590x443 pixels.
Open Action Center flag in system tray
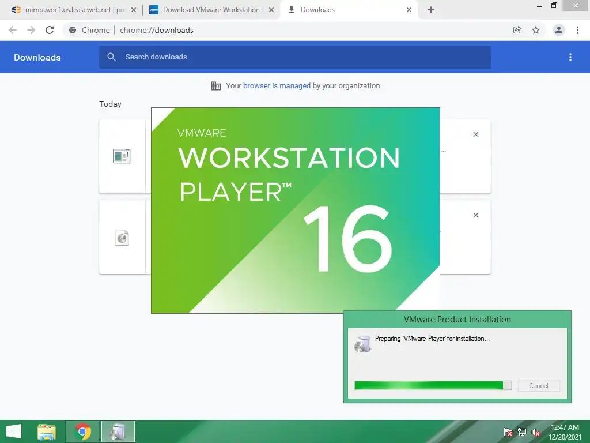[x=508, y=432]
